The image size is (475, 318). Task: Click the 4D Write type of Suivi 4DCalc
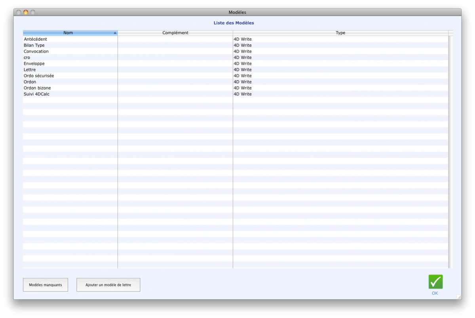pyautogui.click(x=243, y=94)
